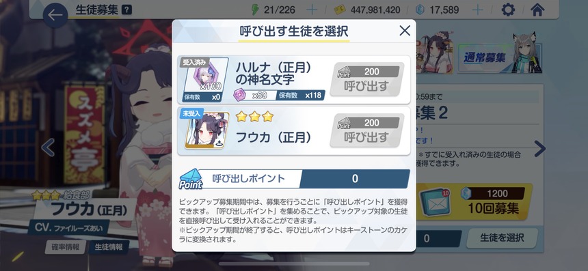Open the 生徒情報 tab
Screen dimensions: 588x271
(109, 246)
